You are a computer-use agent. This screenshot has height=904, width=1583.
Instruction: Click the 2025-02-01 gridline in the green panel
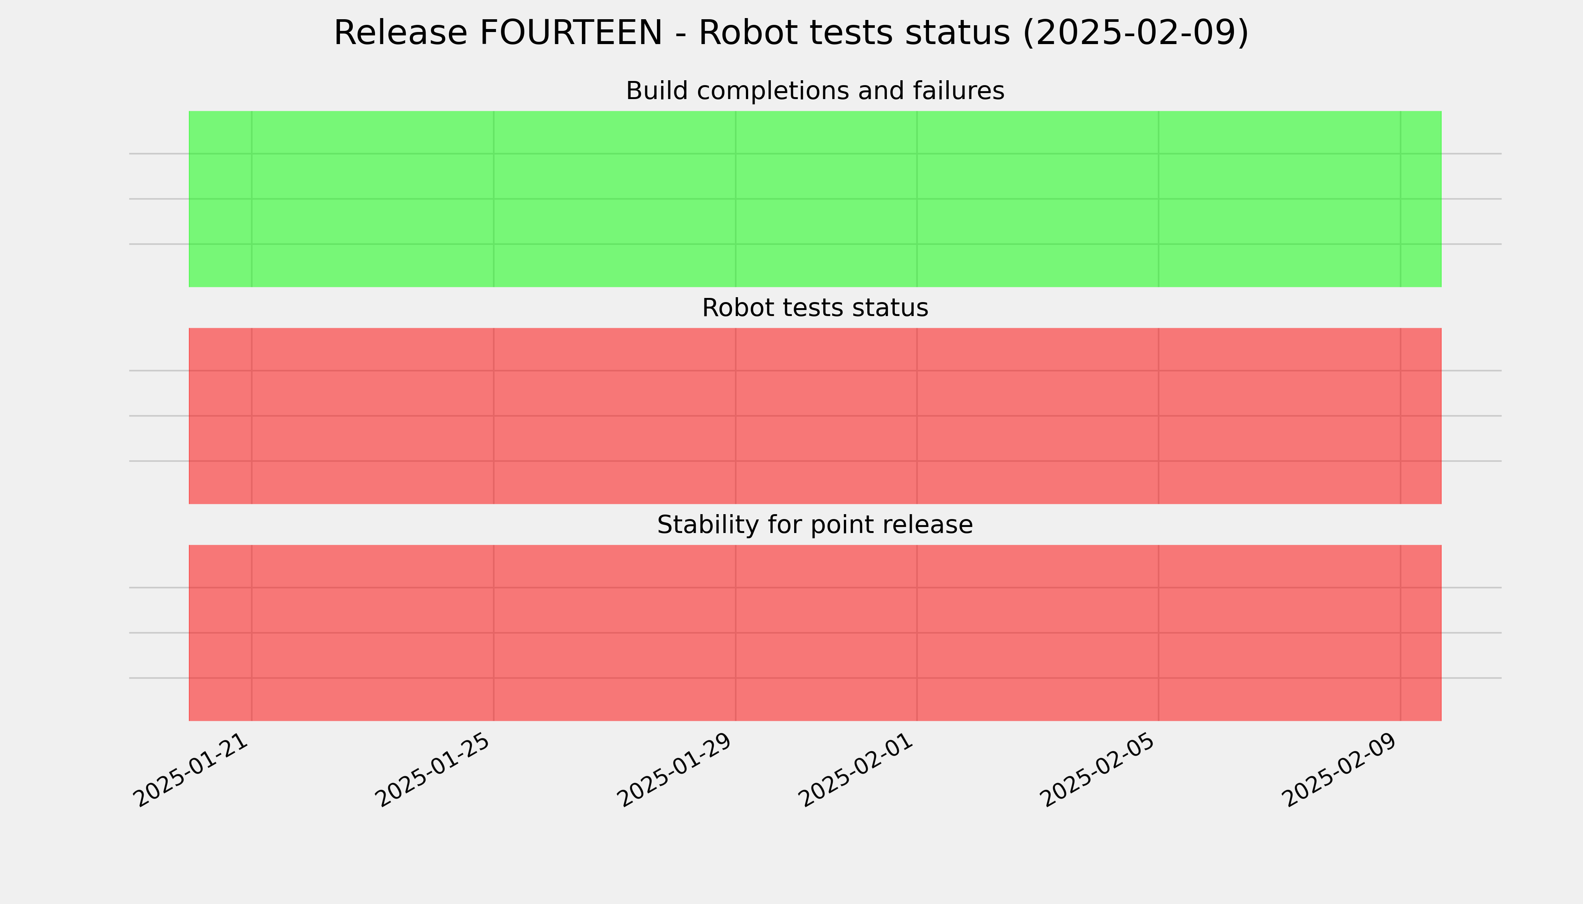click(917, 199)
